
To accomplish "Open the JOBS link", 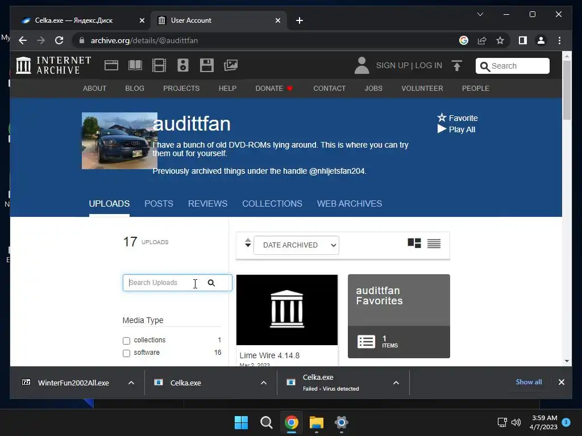I will tap(373, 88).
